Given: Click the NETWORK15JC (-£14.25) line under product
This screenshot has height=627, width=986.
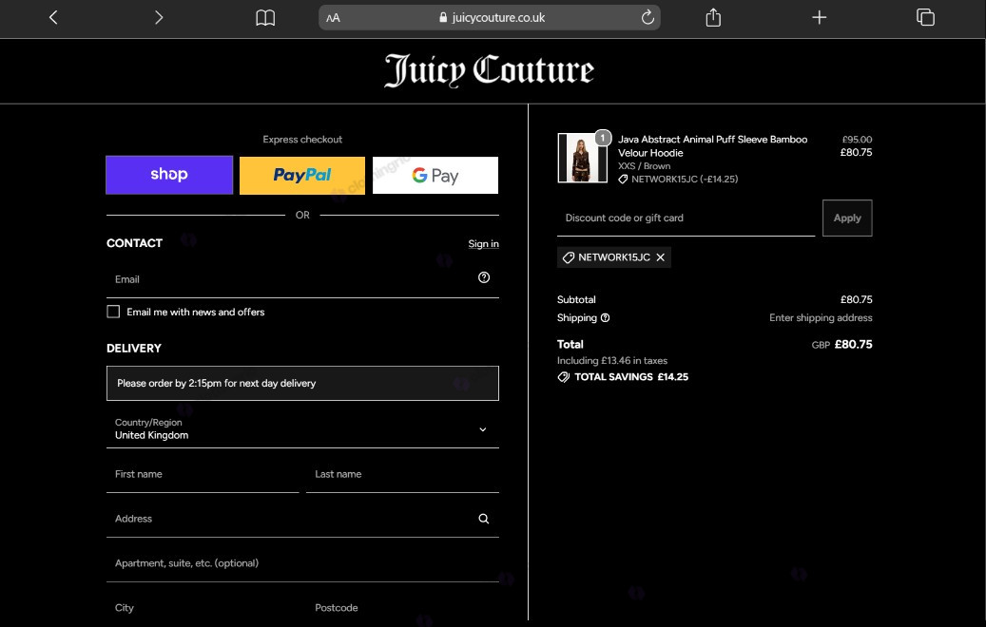Looking at the screenshot, I should 678,179.
